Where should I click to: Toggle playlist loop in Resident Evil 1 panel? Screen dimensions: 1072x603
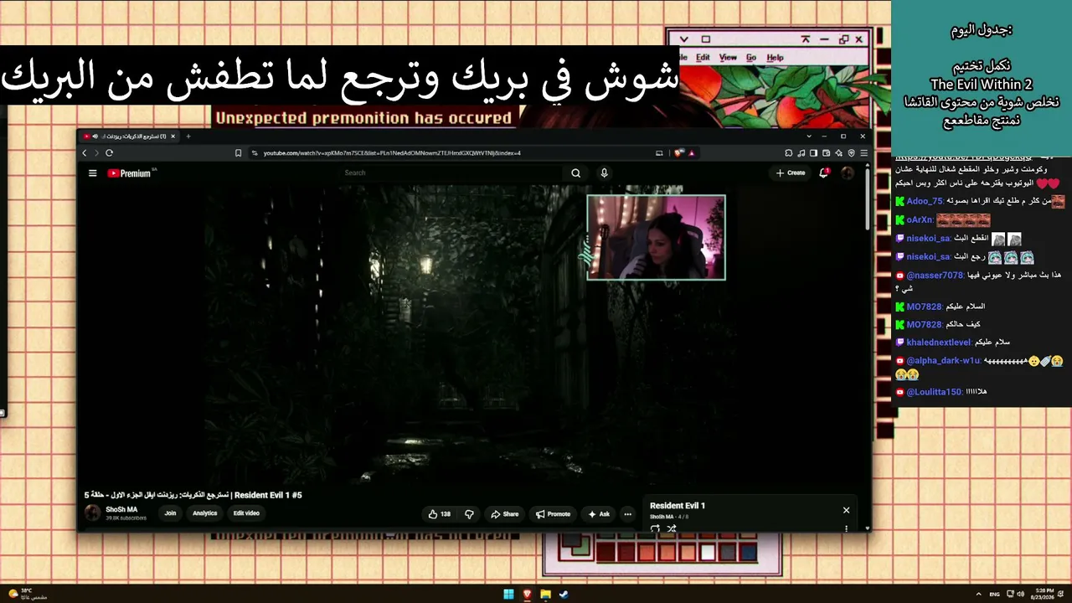pos(655,529)
